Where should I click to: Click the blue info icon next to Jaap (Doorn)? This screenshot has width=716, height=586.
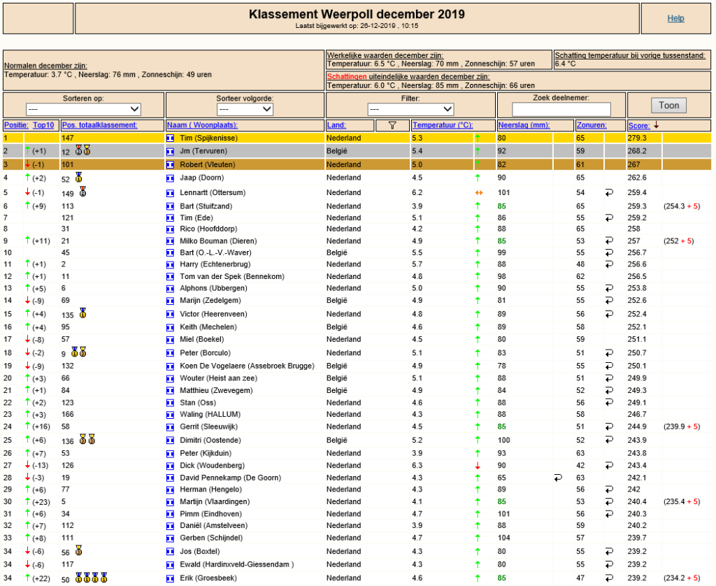coord(171,178)
